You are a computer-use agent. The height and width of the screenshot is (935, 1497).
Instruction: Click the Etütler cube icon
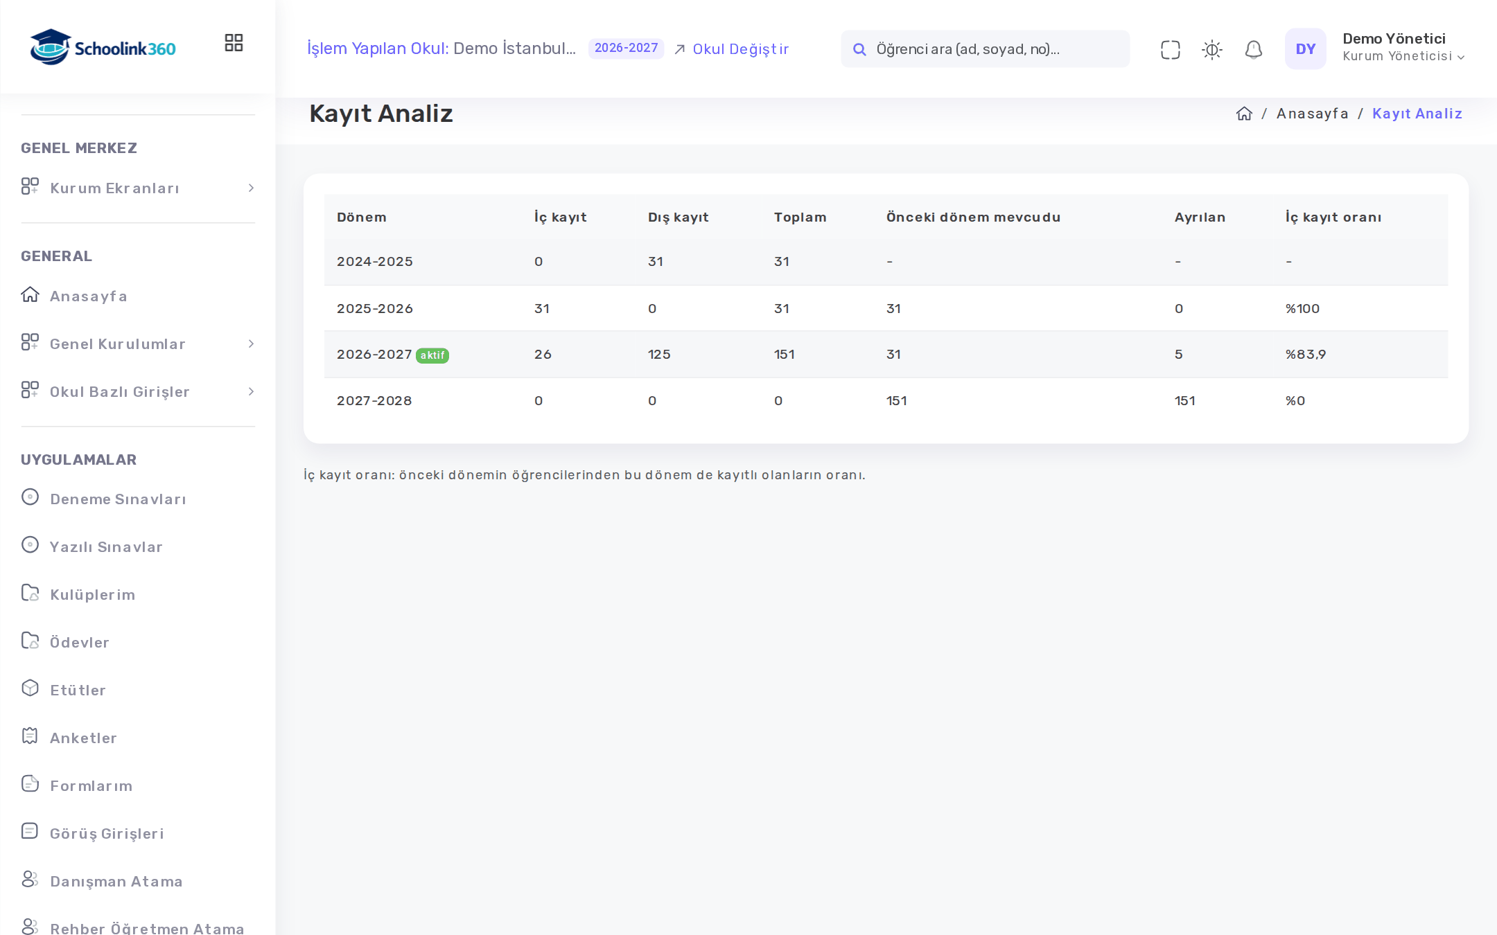(30, 688)
